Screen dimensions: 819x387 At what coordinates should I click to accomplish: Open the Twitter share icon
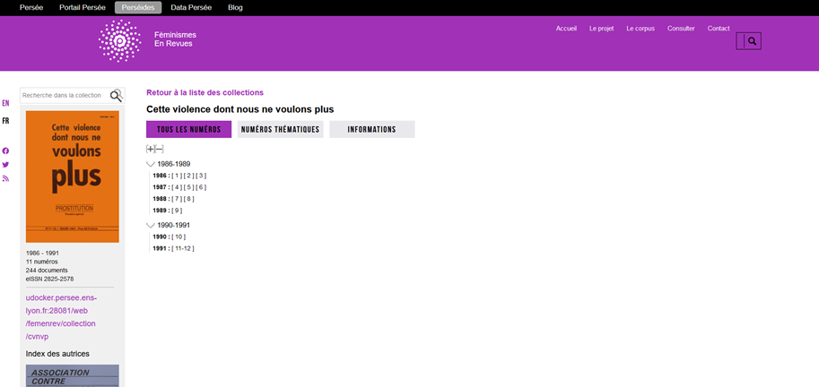5,165
